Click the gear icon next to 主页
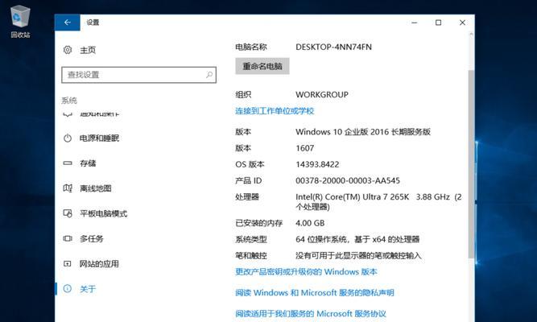The image size is (537, 322). 68,50
